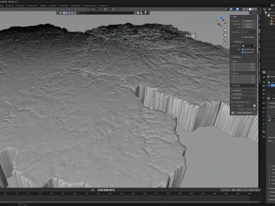Open the Transform Orientation dropdown in viewport header
Screen dimensions: 275x206
click(93, 9)
